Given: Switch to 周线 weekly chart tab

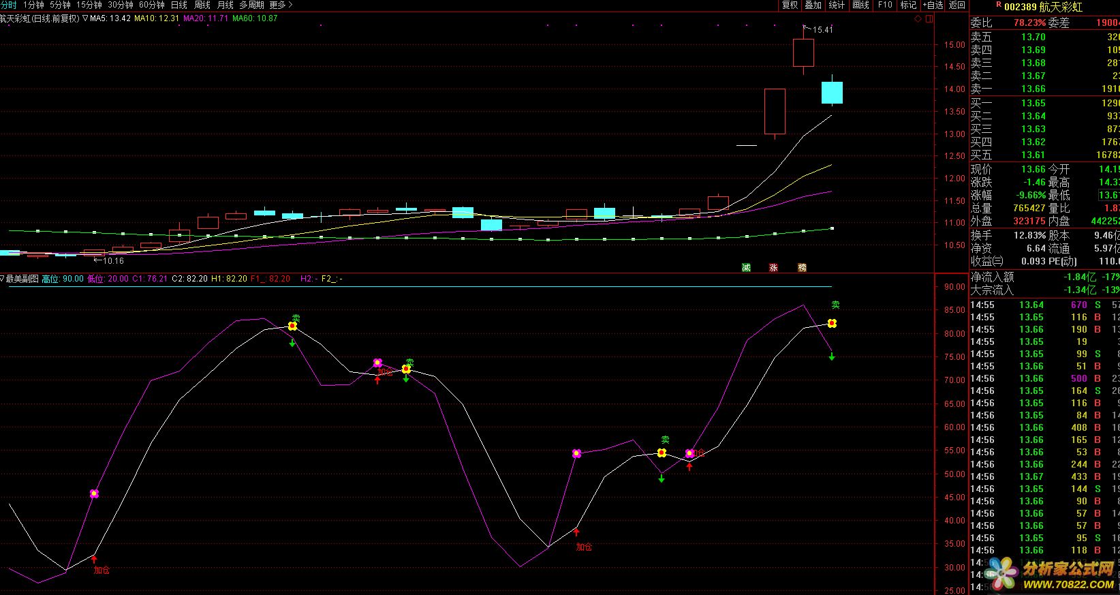Looking at the screenshot, I should coord(202,5).
